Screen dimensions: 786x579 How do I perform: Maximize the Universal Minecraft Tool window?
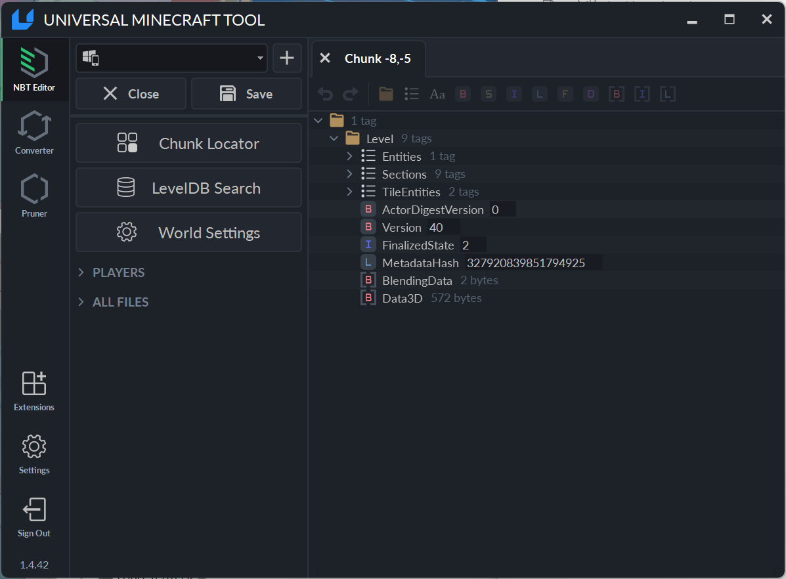730,20
